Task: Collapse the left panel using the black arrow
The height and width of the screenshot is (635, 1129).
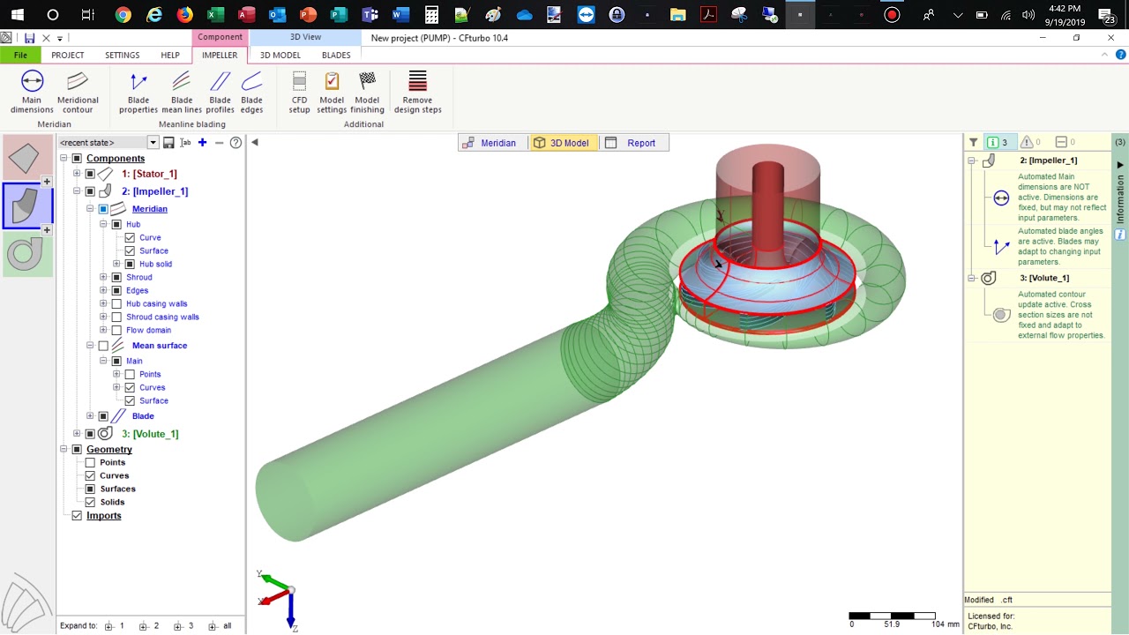Action: coord(254,142)
